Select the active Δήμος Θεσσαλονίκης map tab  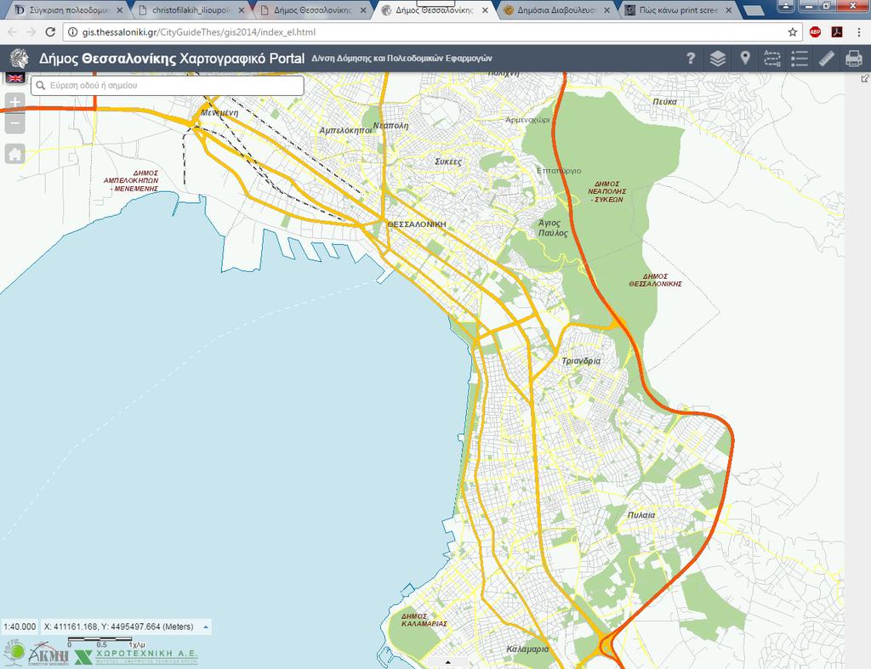coord(435,10)
